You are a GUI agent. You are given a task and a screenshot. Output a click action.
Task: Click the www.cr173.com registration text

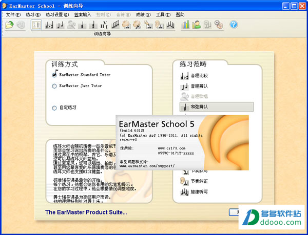click(x=171, y=148)
